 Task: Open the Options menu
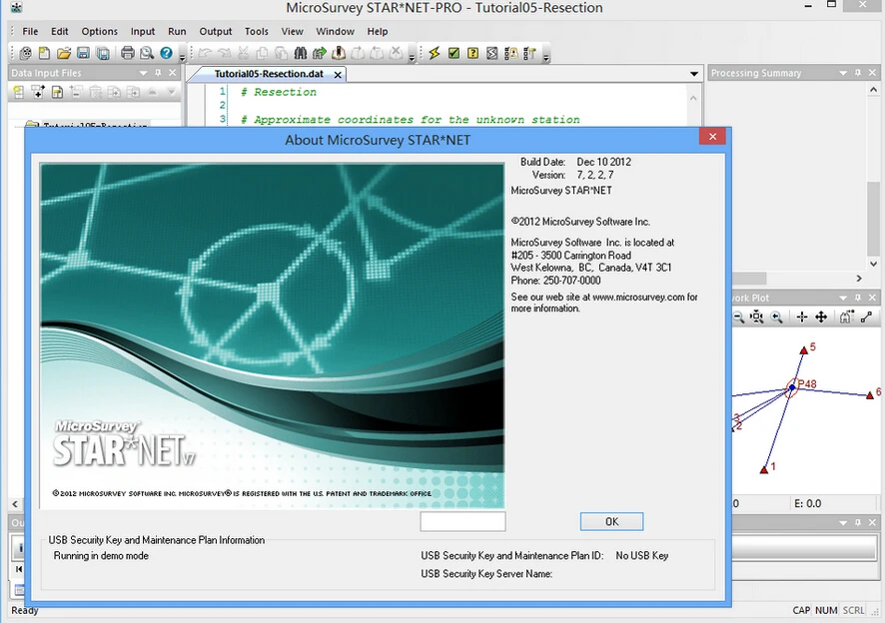(99, 32)
